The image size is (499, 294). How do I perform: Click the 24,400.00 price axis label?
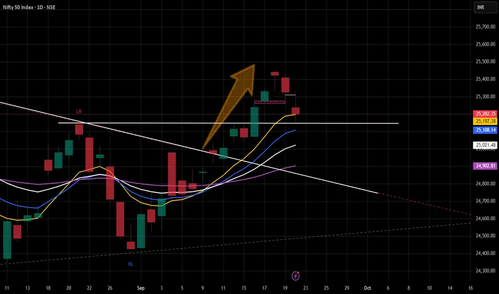[485, 253]
